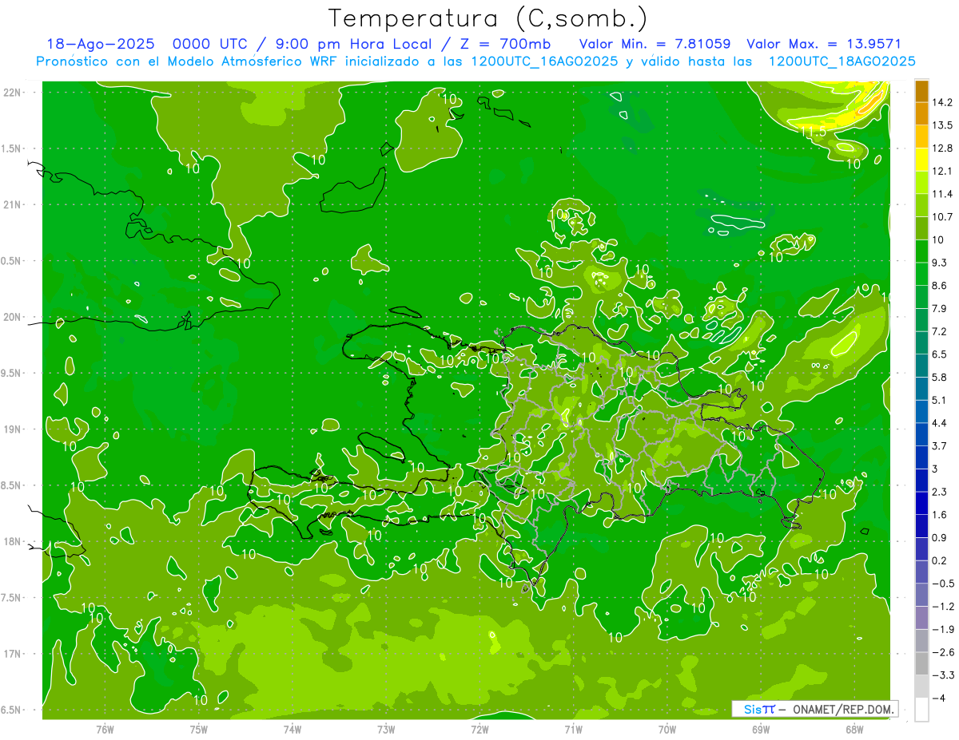Click the gray swatch between -3.3 and -2.6
This screenshot has height=740, width=959.
pyautogui.click(x=921, y=663)
